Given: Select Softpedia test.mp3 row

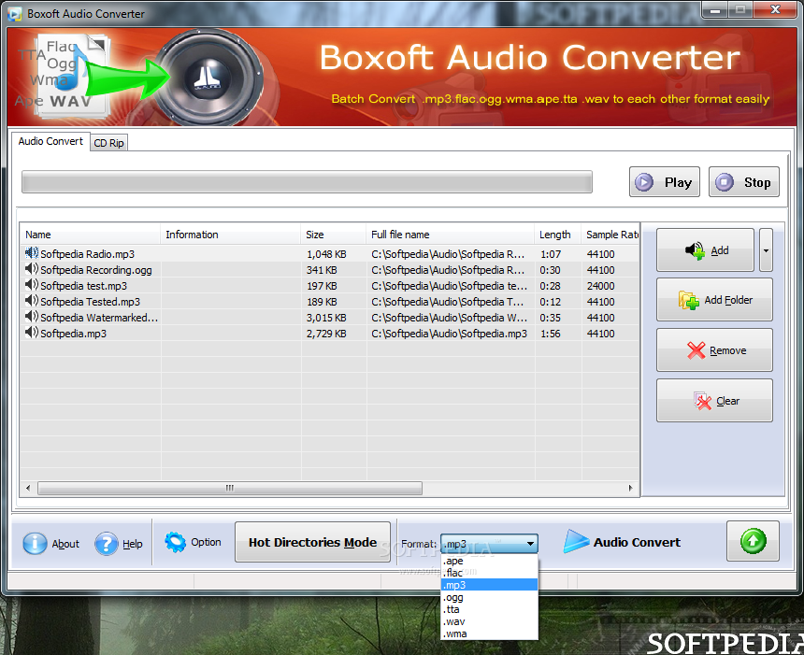Looking at the screenshot, I should [x=329, y=286].
